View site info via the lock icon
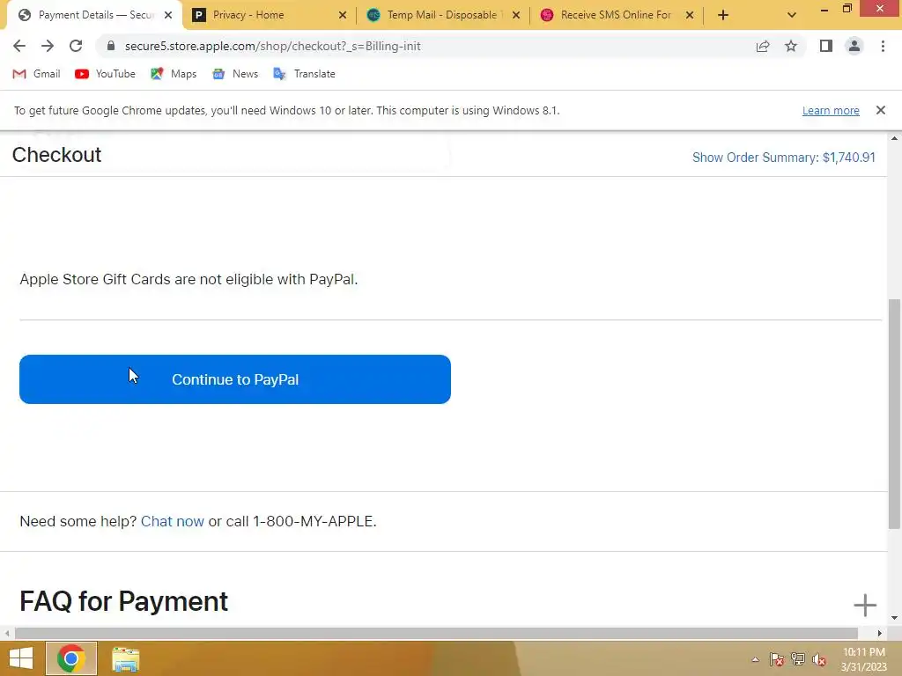 pyautogui.click(x=111, y=46)
